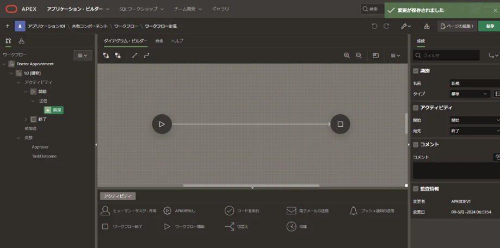The width and height of the screenshot is (500, 248).
Task: Collapse the 変数 tree node
Action: tap(18, 138)
